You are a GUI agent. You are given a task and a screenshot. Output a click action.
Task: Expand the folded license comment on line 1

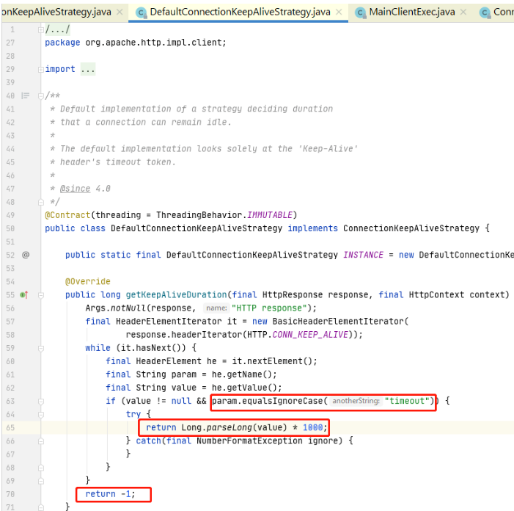pyautogui.click(x=40, y=30)
